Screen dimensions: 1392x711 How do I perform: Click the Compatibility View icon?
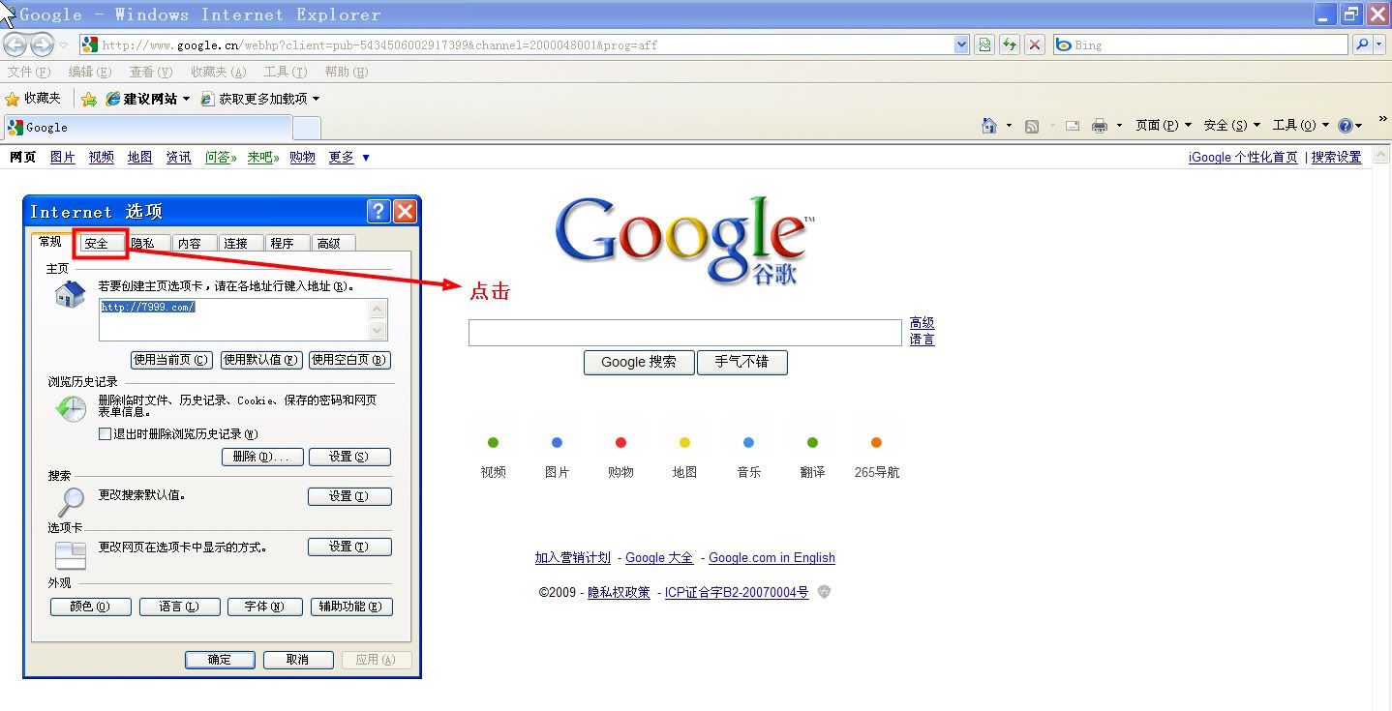click(x=984, y=44)
